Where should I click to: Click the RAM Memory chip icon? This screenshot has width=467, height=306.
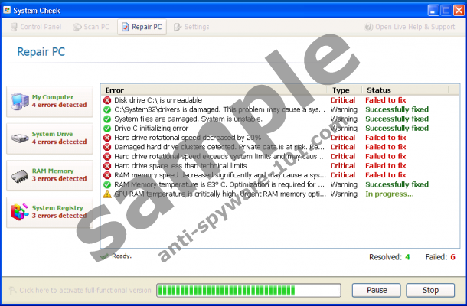pyautogui.click(x=20, y=174)
